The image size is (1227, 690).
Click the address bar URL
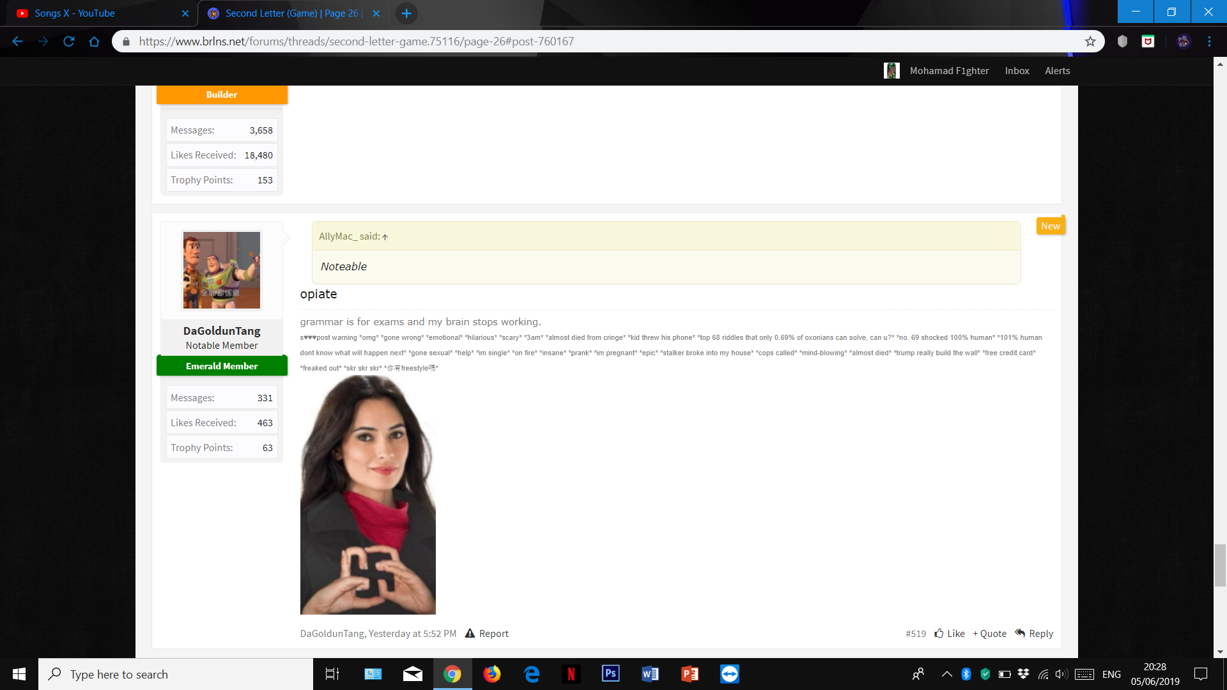click(x=357, y=42)
